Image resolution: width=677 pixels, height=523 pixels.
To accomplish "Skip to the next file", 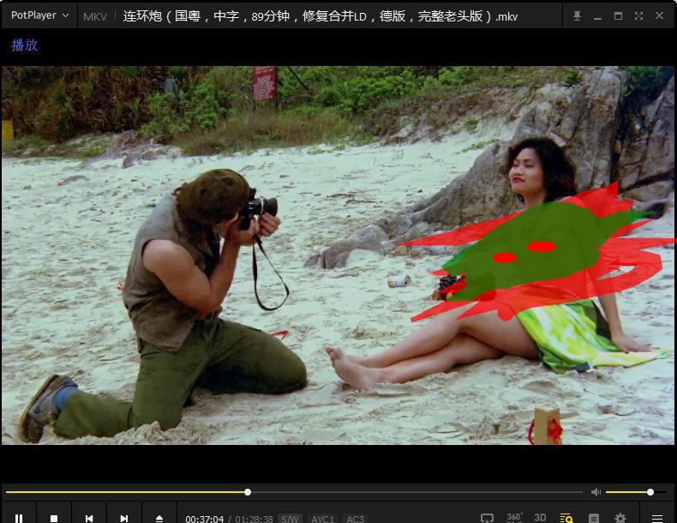I will point(124,517).
